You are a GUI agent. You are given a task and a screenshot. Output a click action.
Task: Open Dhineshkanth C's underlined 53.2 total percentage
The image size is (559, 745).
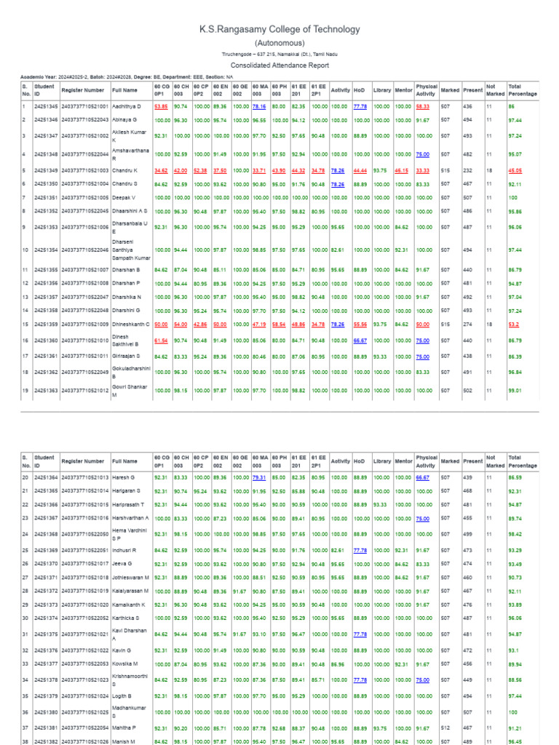[513, 324]
